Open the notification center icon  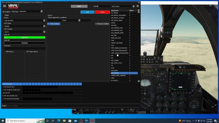tap(216, 121)
